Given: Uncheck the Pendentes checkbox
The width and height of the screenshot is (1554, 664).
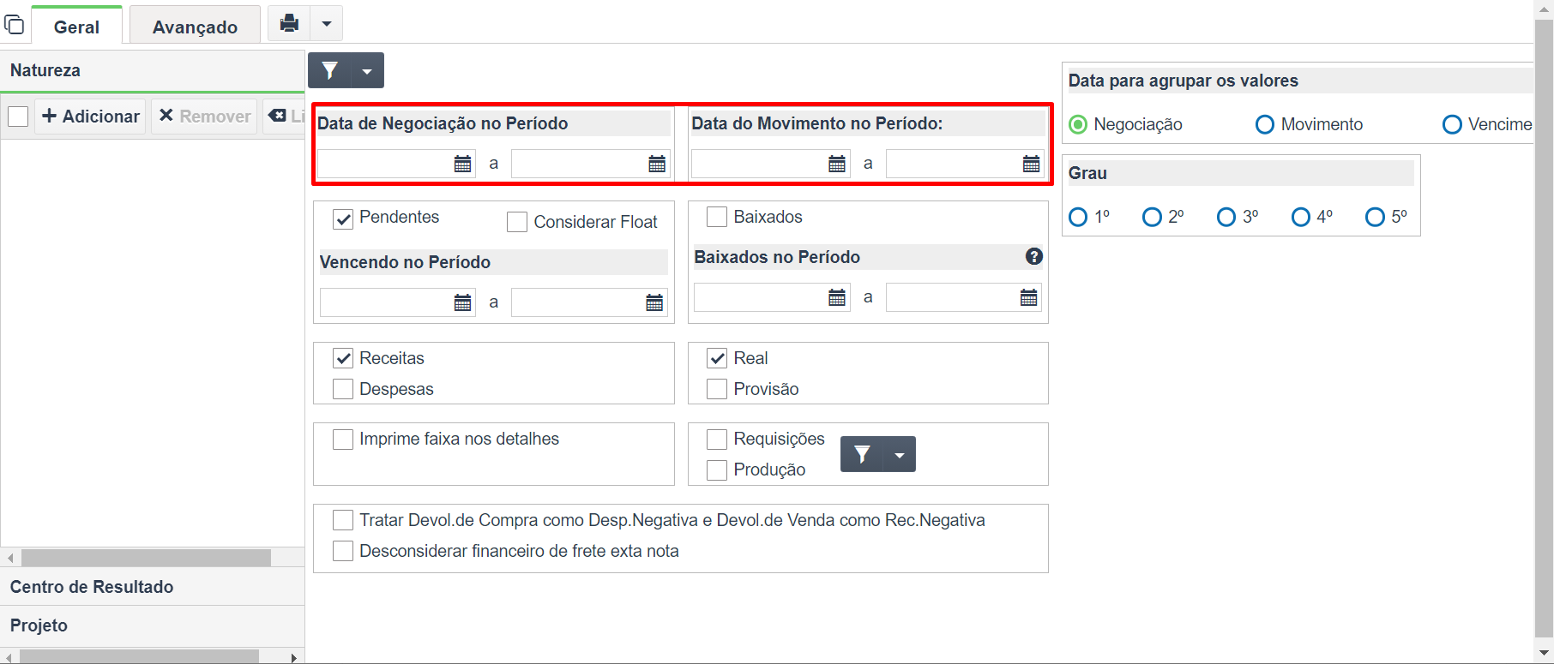Looking at the screenshot, I should (x=343, y=218).
